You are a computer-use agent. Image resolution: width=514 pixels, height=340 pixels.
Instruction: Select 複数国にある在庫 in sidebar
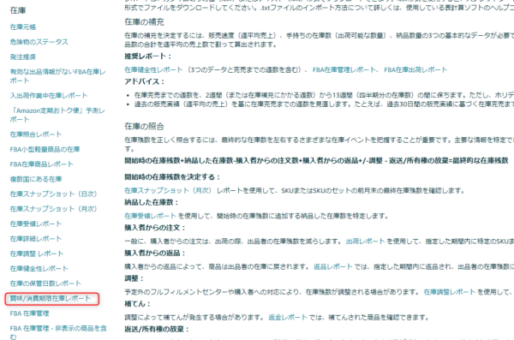tap(36, 179)
